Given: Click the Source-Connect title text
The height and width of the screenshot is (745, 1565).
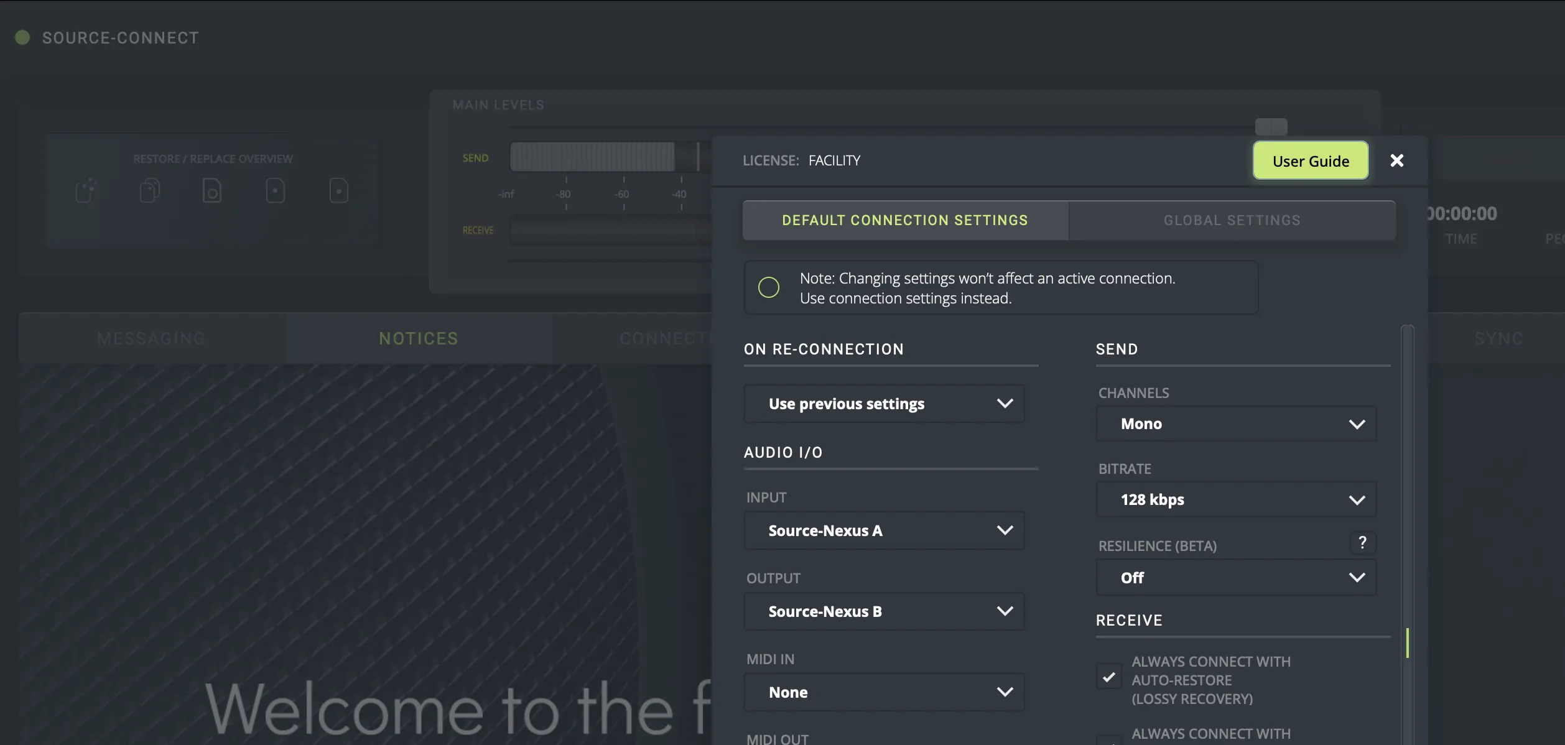Looking at the screenshot, I should coord(121,37).
